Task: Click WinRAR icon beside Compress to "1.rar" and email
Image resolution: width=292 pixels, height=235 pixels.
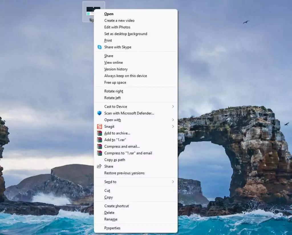Action: pos(99,153)
